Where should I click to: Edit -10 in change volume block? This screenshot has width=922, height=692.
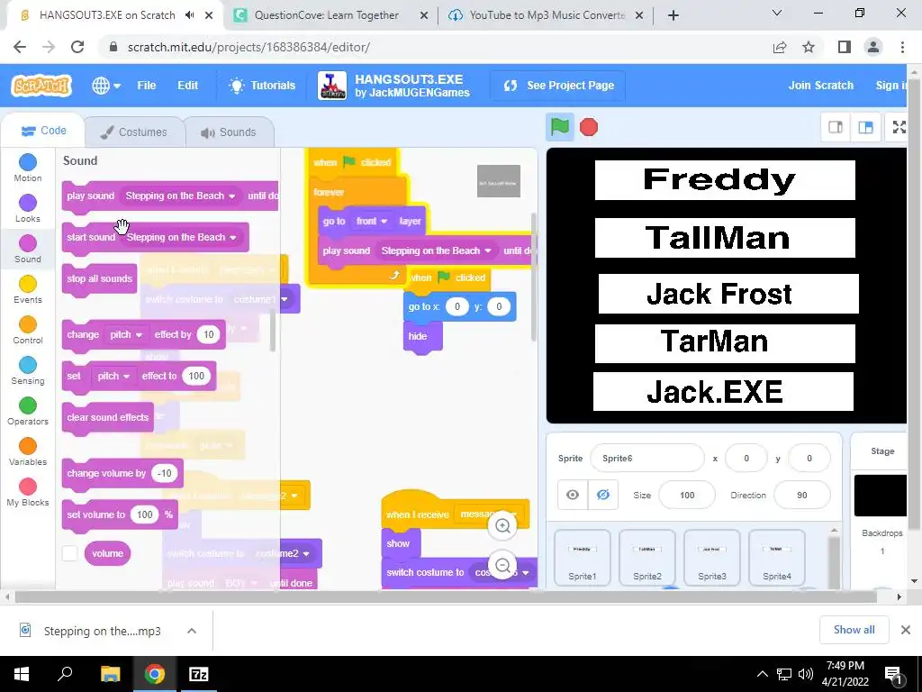pos(164,473)
